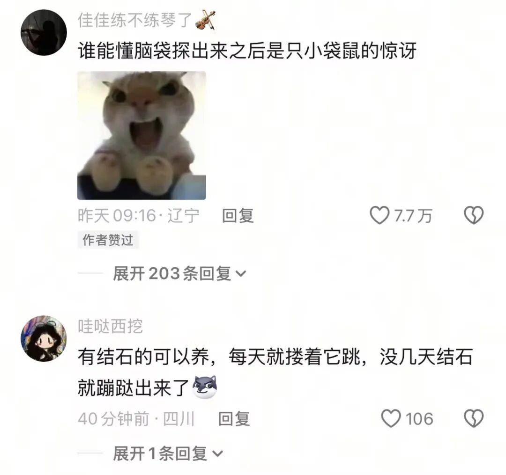The width and height of the screenshot is (506, 475).
Task: Tap chevron next to 展开203条回复
Action: click(x=241, y=274)
